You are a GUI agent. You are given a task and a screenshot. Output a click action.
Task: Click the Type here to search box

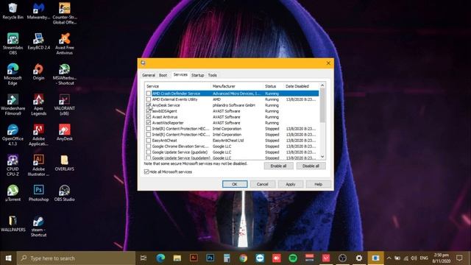coord(76,258)
